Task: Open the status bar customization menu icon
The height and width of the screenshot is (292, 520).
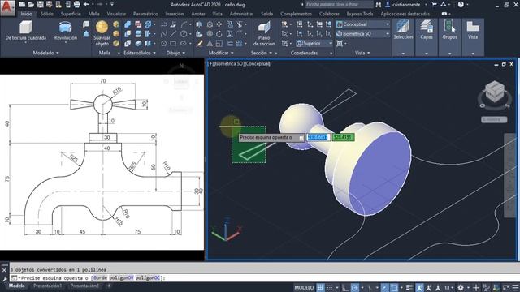Action: [x=515, y=287]
